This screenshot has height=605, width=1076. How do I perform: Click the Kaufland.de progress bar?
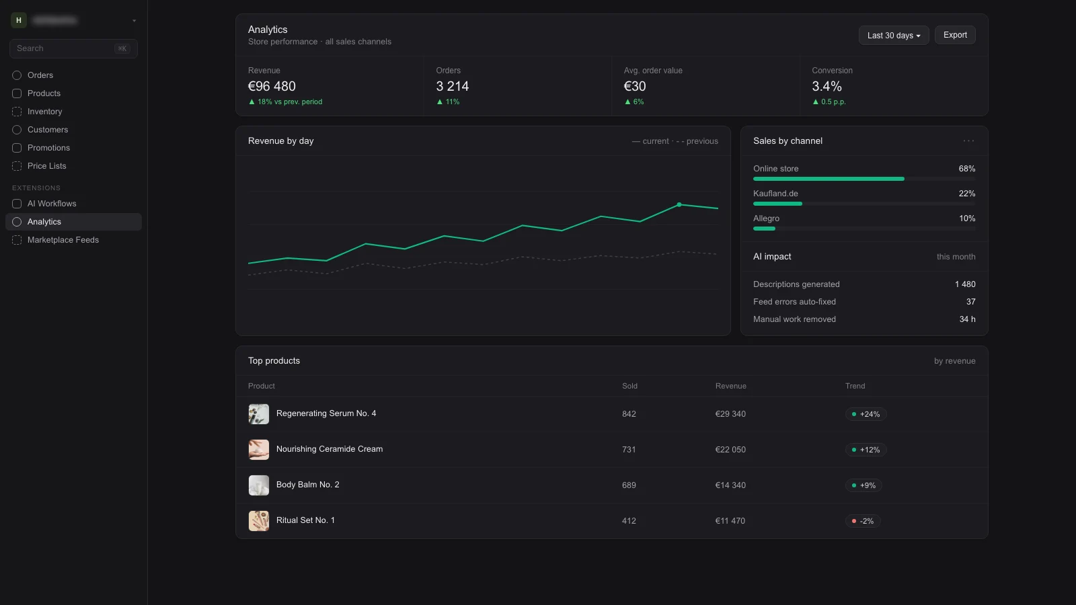click(864, 204)
